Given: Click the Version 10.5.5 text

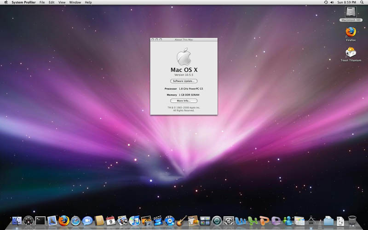Looking at the screenshot, I should pos(184,75).
